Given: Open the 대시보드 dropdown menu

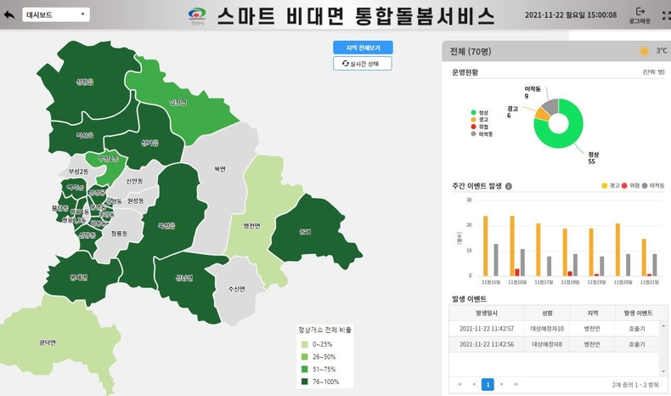Looking at the screenshot, I should [56, 14].
